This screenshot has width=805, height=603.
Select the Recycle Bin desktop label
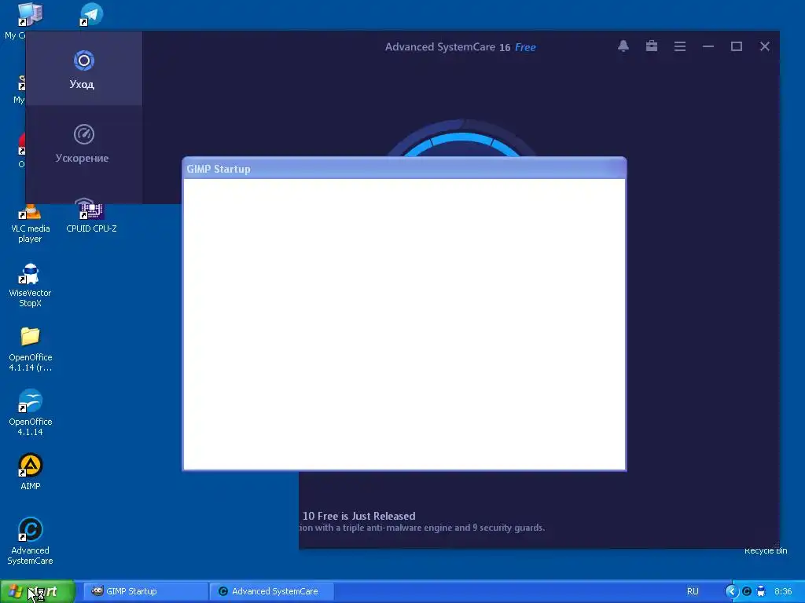pos(766,550)
